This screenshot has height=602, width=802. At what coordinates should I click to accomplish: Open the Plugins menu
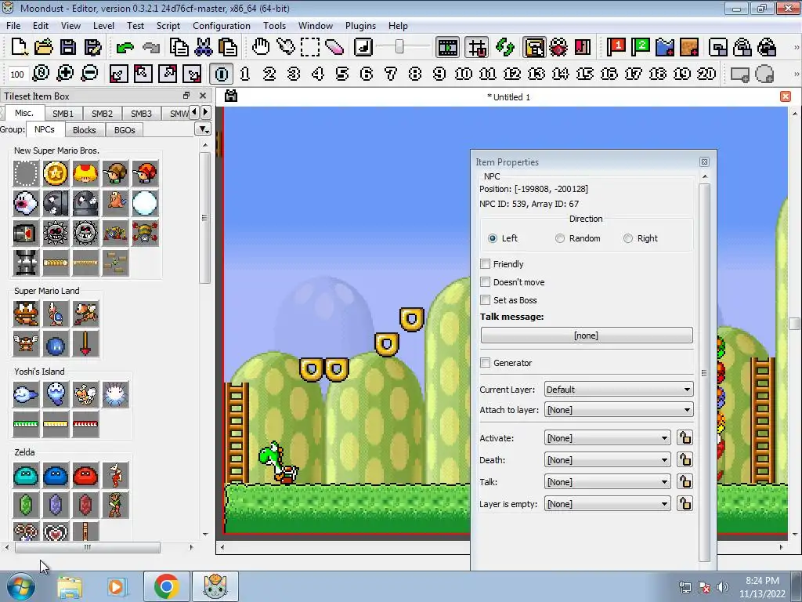pyautogui.click(x=360, y=26)
